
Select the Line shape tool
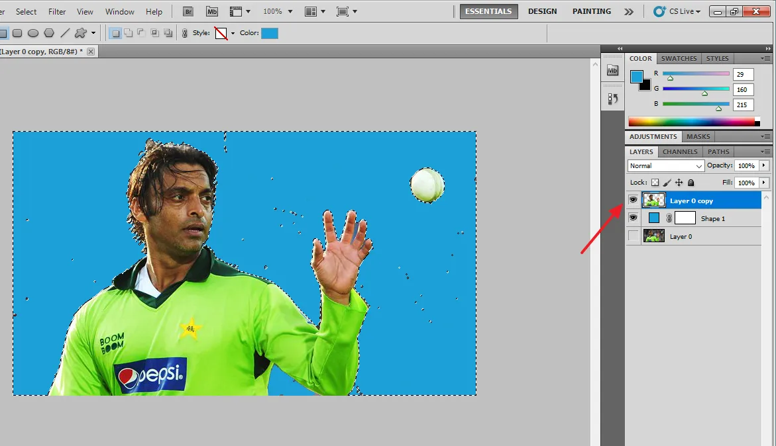tap(65, 33)
